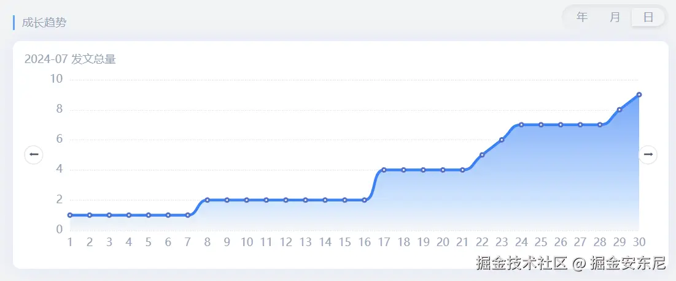Image resolution: width=676 pixels, height=281 pixels.
Task: Click the data point for day 24
Action: [521, 125]
